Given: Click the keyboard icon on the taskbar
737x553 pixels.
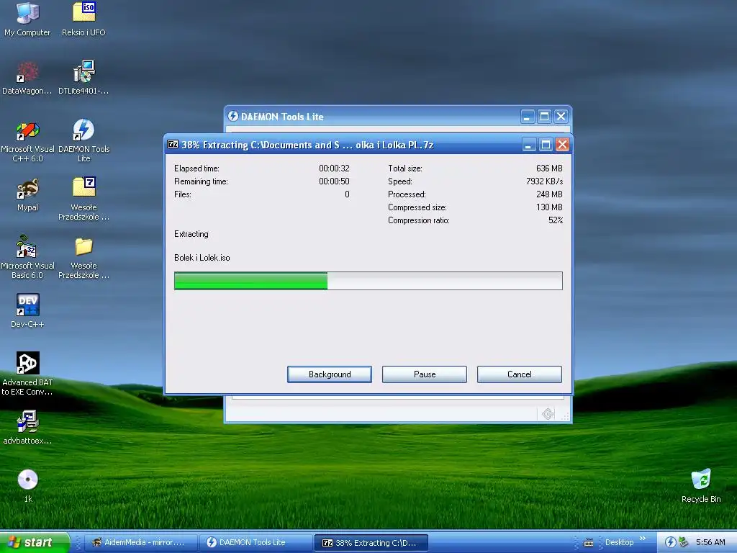Looking at the screenshot, I should pos(588,543).
